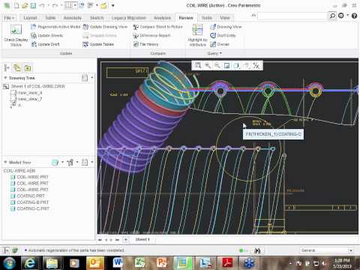Viewport: 360px width, 270px height.
Task: Switch to the Tools tab
Action: 207,18
